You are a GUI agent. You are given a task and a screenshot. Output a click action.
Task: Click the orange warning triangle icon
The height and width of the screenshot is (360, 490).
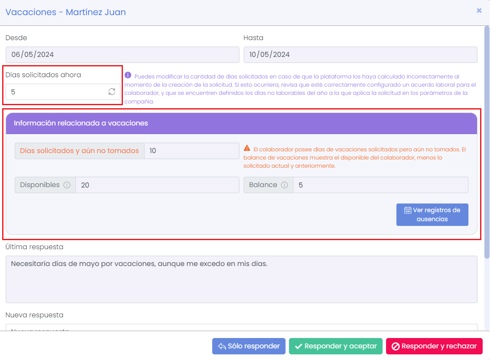click(247, 149)
